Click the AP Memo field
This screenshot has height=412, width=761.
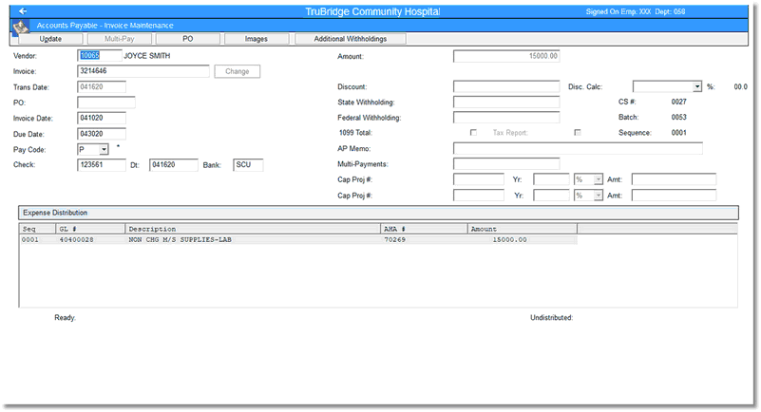coord(578,149)
